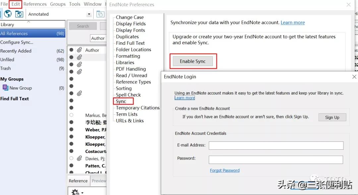
Task: Click the attachment paperclip beside Kloepper reference
Action: coord(79,137)
